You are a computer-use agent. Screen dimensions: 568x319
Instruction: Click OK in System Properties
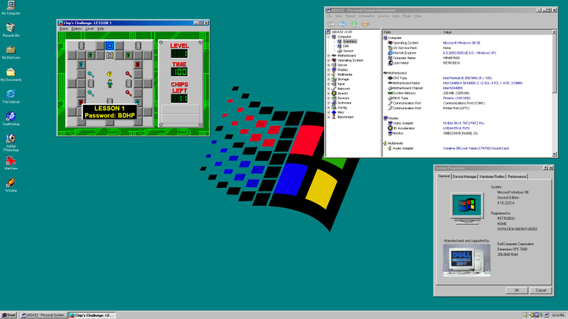(x=517, y=290)
